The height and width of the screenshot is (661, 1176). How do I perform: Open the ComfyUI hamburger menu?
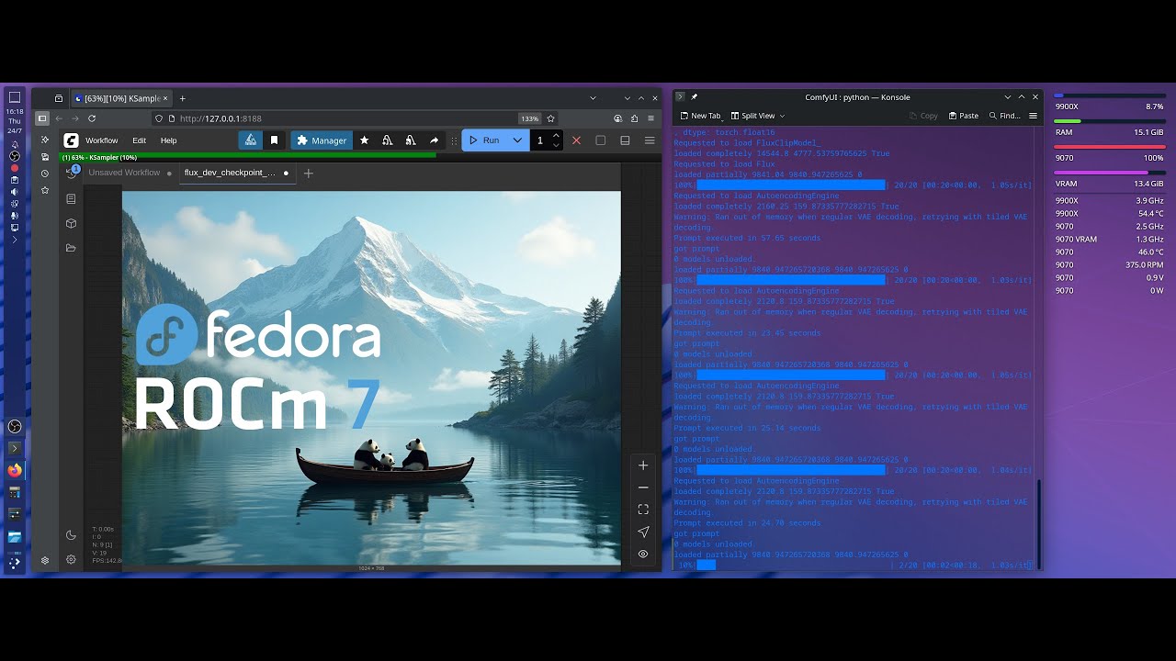[x=650, y=140]
